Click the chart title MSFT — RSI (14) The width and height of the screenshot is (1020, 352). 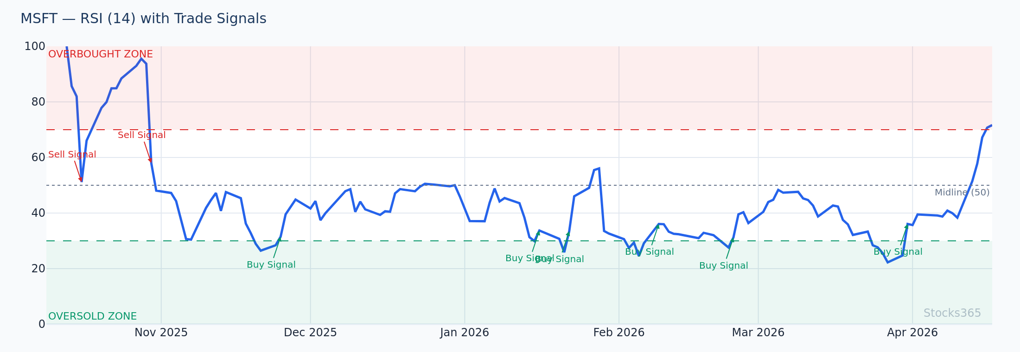pyautogui.click(x=143, y=19)
